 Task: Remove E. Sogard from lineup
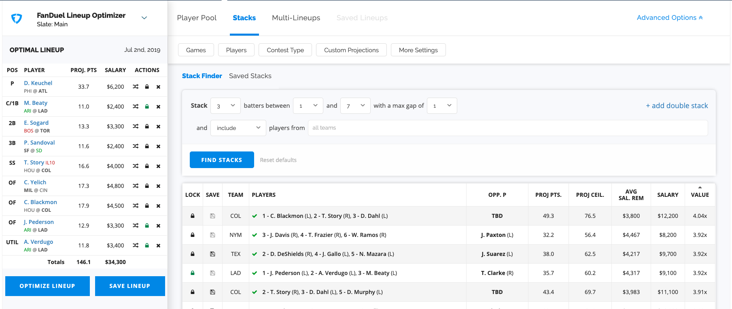158,126
